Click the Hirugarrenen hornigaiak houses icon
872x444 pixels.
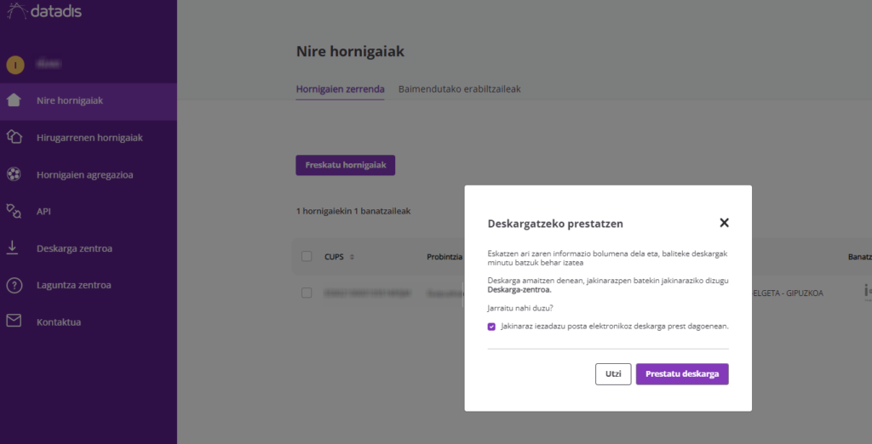coord(14,137)
